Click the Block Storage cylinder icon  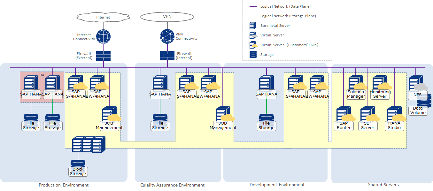pyautogui.click(x=78, y=164)
